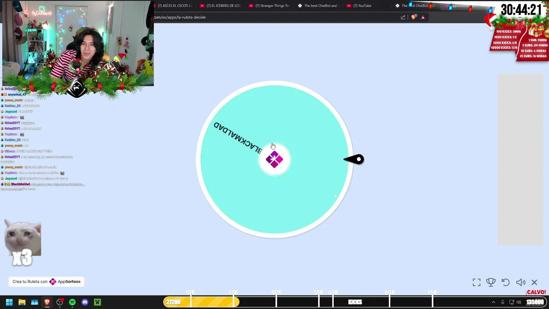549x309 pixels.
Task: Open the Brave Shields lion icon
Action: 413,17
